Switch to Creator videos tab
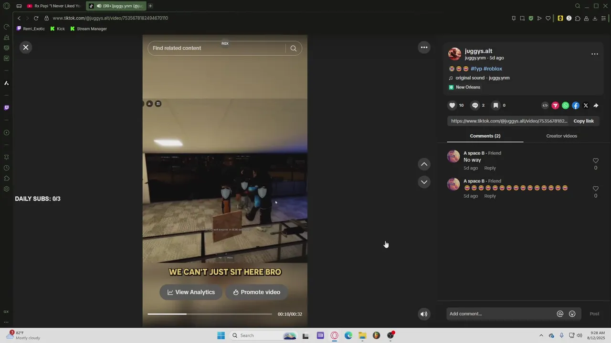This screenshot has height=343, width=611. [x=561, y=136]
